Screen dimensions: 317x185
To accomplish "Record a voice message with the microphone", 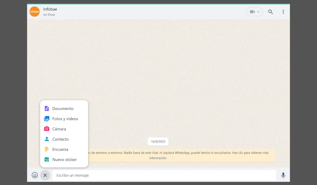I will point(283,175).
